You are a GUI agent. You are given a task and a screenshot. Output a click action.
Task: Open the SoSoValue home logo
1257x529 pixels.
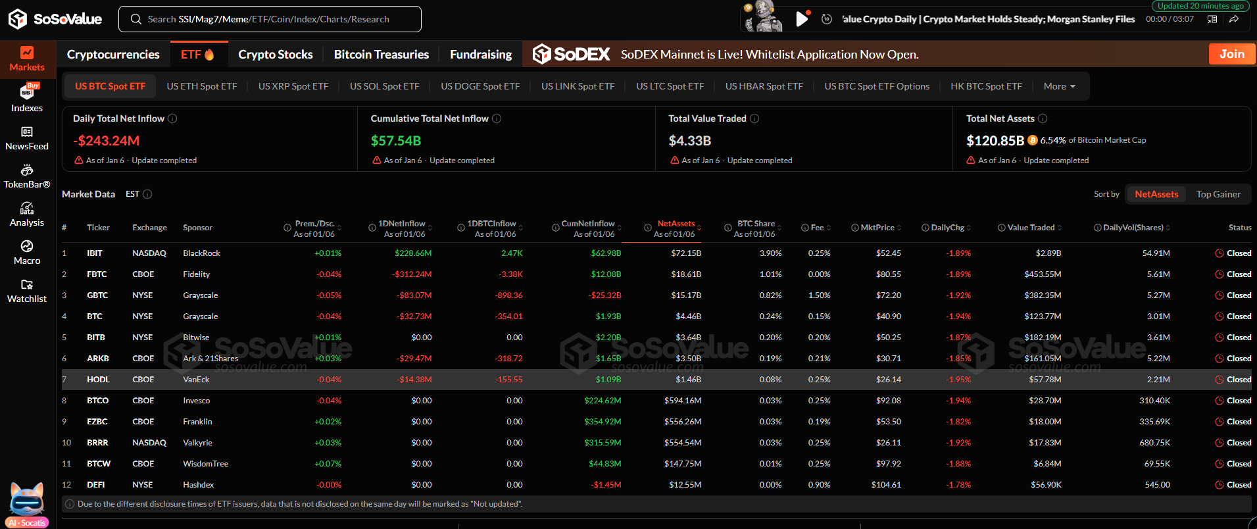(55, 19)
